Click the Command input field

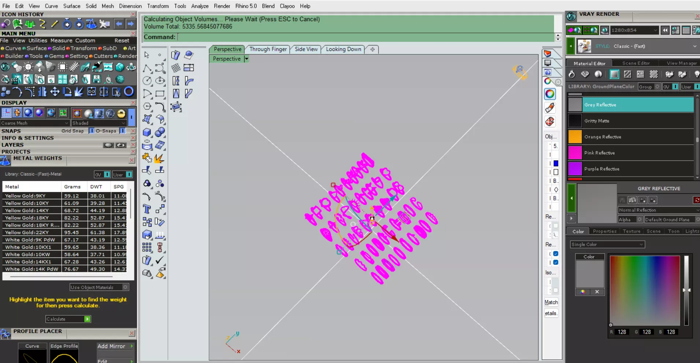(x=366, y=37)
